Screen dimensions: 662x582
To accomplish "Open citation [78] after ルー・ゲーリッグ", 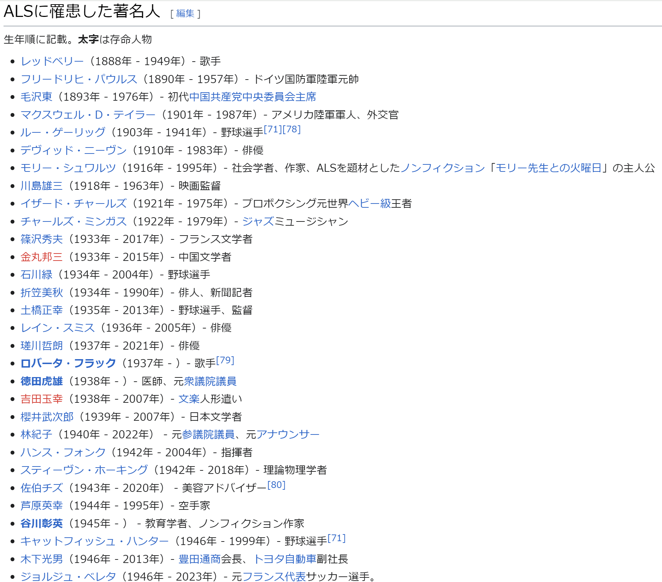I will click(292, 129).
